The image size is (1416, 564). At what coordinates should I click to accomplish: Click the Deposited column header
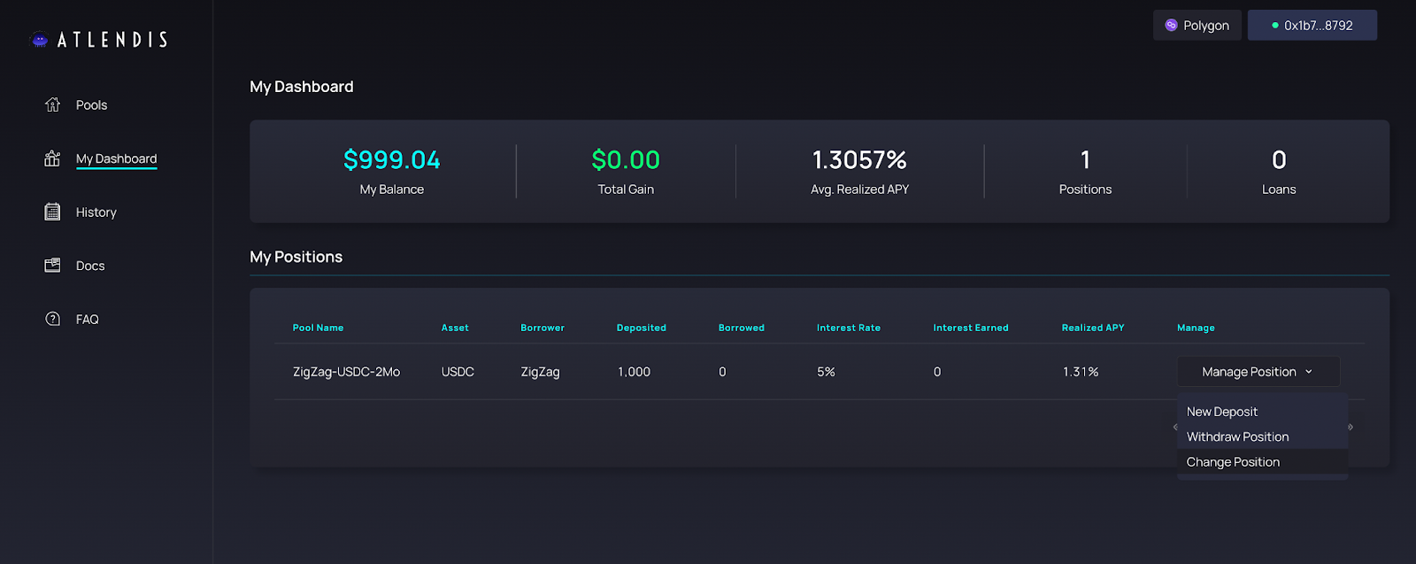642,328
